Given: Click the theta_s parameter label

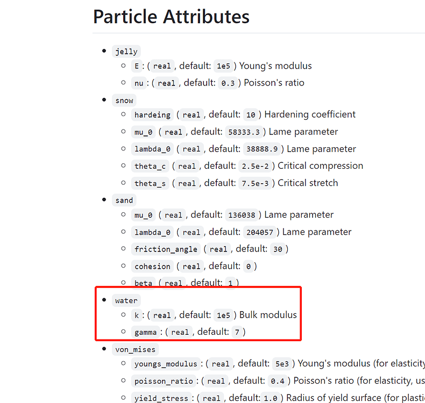Looking at the screenshot, I should (150, 183).
